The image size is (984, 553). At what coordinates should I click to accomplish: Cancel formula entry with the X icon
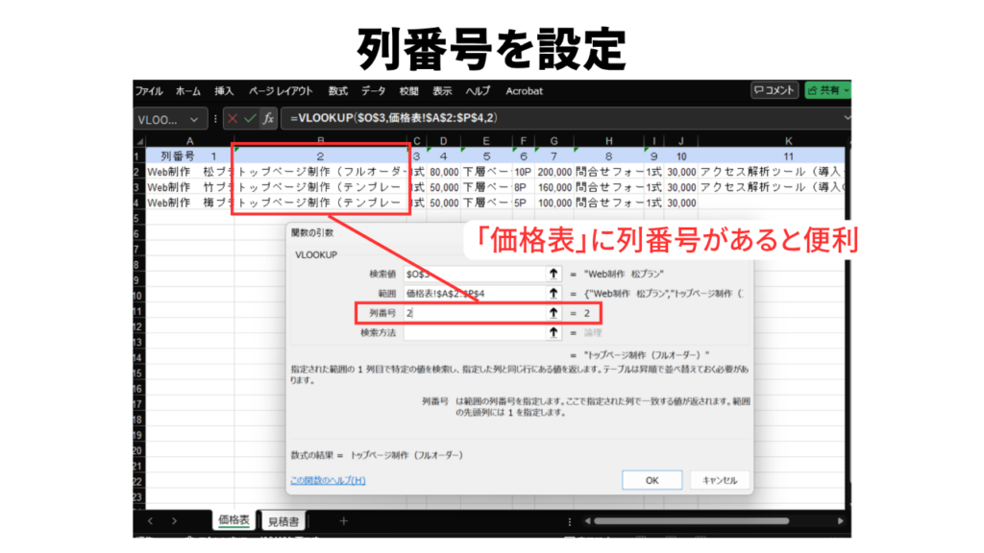click(x=233, y=118)
